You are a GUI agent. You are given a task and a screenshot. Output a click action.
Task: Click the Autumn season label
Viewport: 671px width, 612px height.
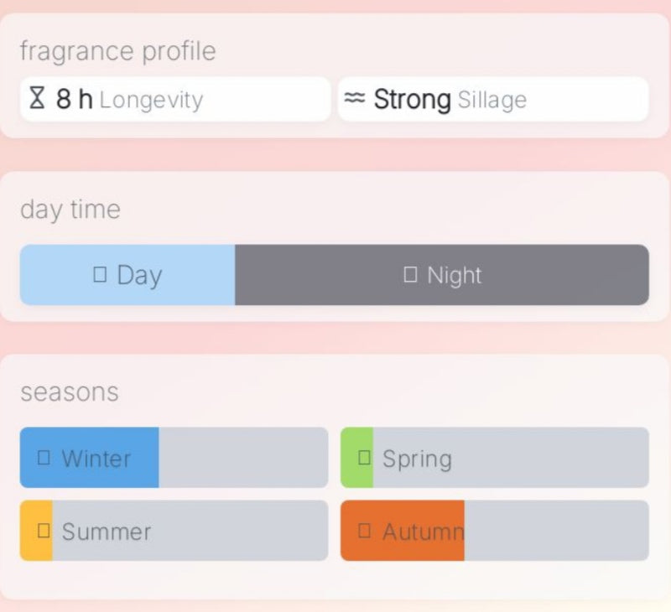click(x=423, y=532)
